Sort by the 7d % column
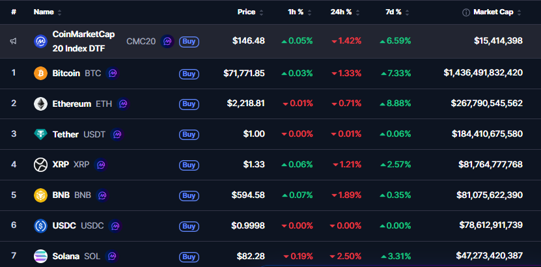This screenshot has height=267, width=541. click(x=393, y=12)
